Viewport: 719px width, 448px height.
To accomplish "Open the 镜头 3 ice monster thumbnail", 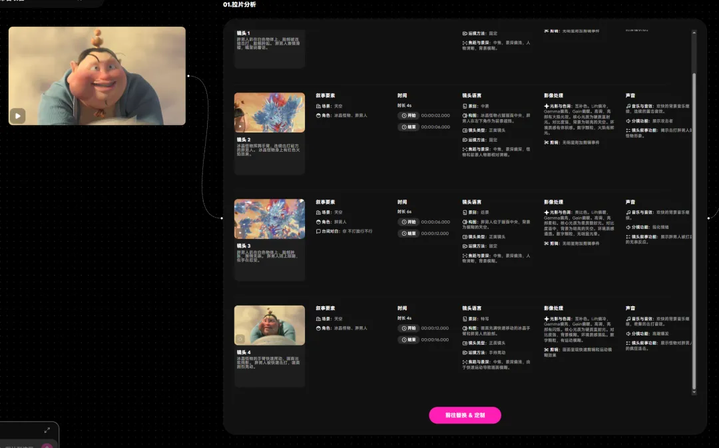I will 269,219.
